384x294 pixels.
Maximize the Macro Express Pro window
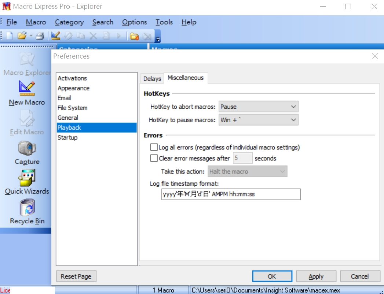pyautogui.click(x=348, y=6)
